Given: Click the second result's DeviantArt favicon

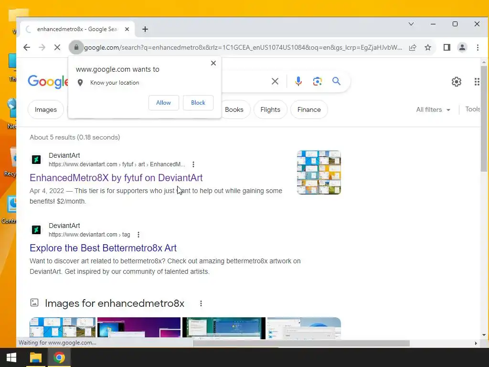Looking at the screenshot, I should tap(36, 230).
